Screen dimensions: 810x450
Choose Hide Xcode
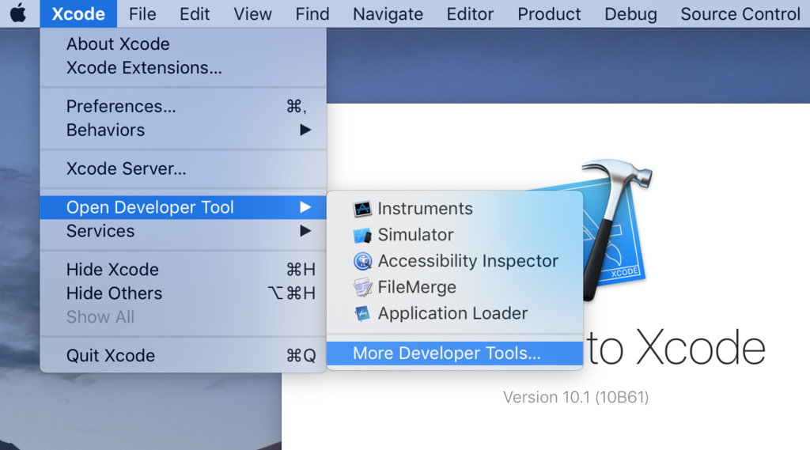tap(112, 270)
